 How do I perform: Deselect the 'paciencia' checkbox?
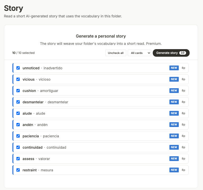pyautogui.click(x=18, y=136)
